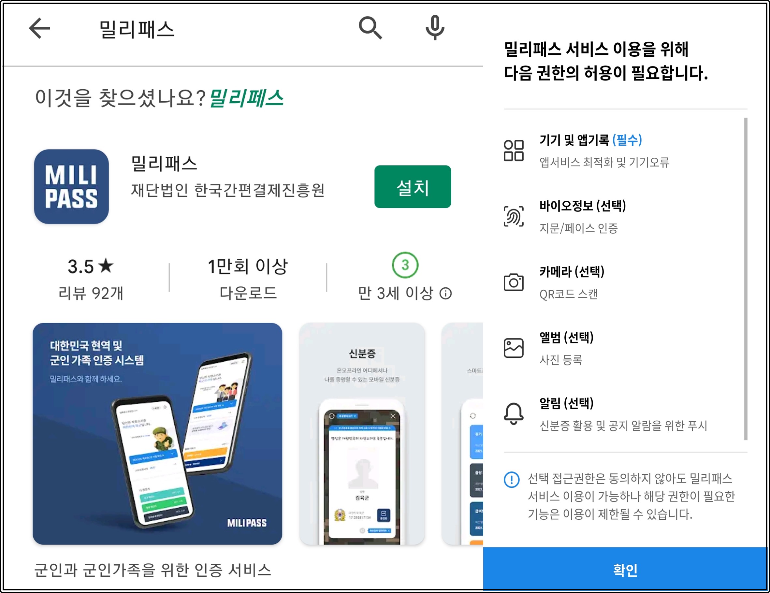The image size is (770, 593).
Task: Tap the magnifying glass search icon
Action: [370, 28]
